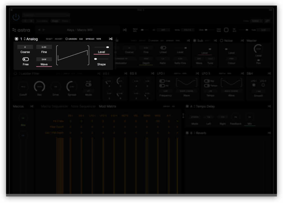Toggle the LFO II Tempo switch
Image resolution: width=283 pixels, height=203 pixels.
207,86
